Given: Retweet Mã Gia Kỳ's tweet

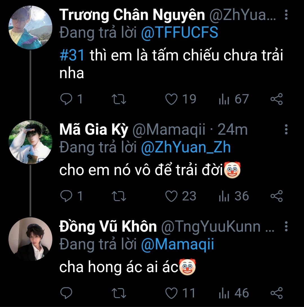Looking at the screenshot, I should (119, 196).
